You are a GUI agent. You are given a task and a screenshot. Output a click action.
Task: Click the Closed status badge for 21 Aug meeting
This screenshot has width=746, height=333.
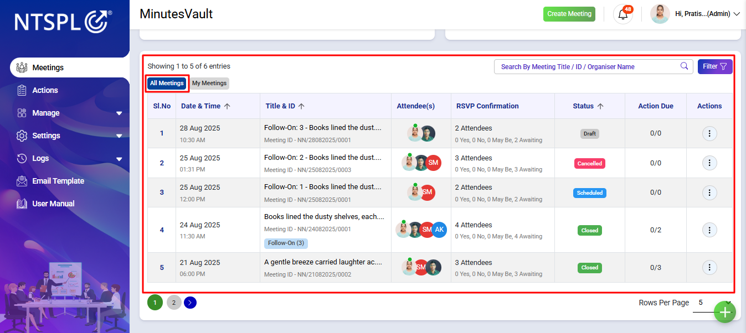pyautogui.click(x=590, y=268)
